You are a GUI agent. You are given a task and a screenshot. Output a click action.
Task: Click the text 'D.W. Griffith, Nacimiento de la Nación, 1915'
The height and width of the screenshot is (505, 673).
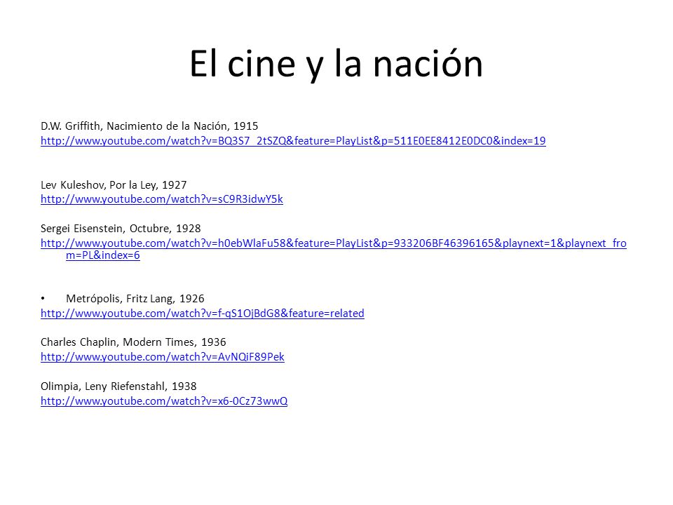point(149,126)
